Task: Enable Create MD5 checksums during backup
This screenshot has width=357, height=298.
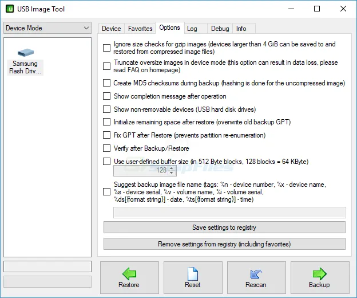Action: pyautogui.click(x=106, y=83)
